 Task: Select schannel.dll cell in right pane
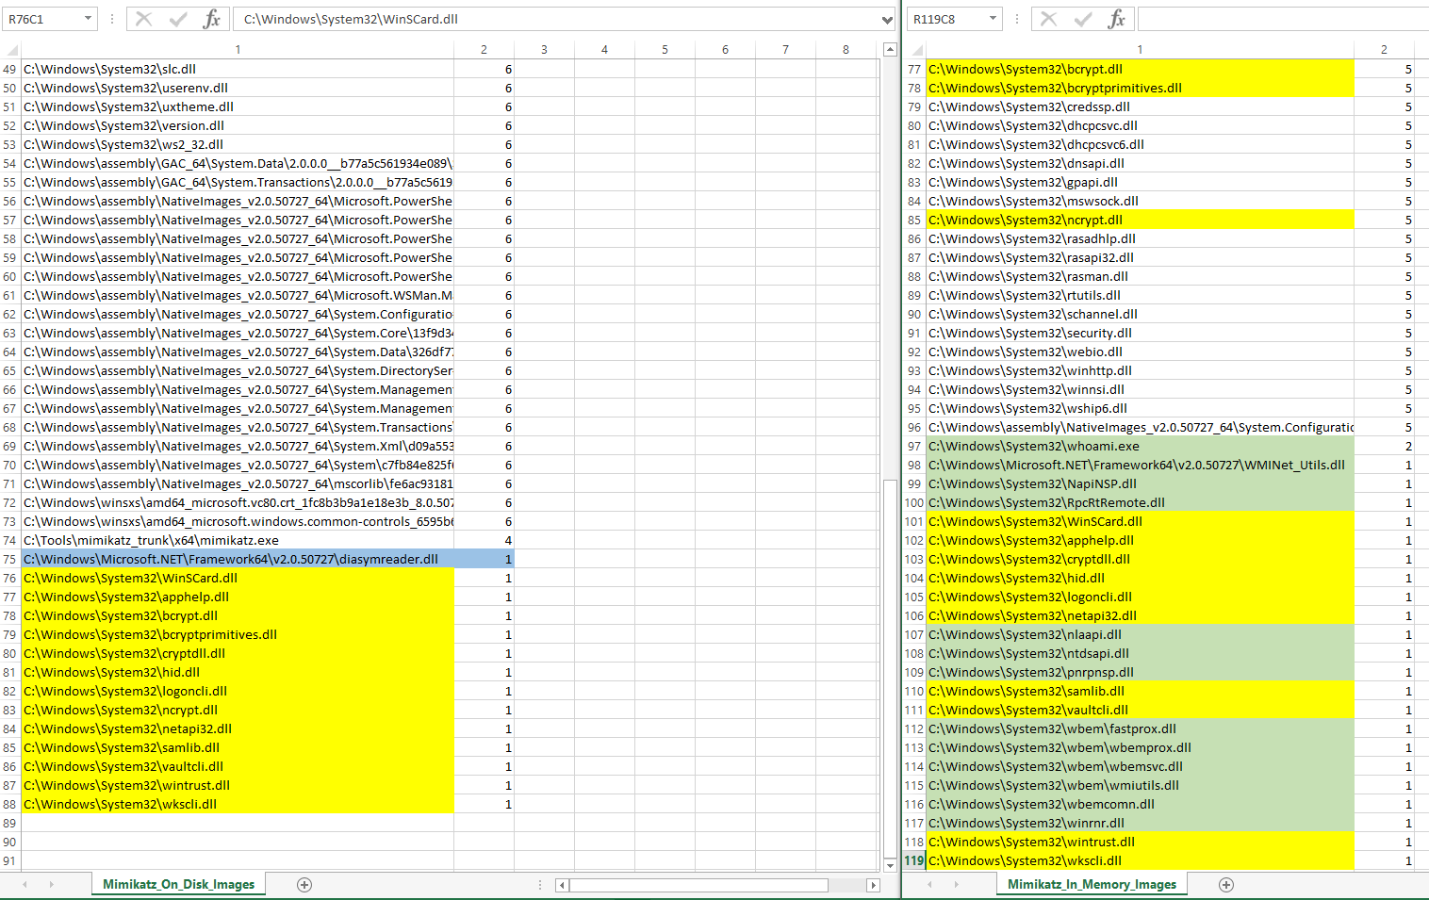point(1140,314)
